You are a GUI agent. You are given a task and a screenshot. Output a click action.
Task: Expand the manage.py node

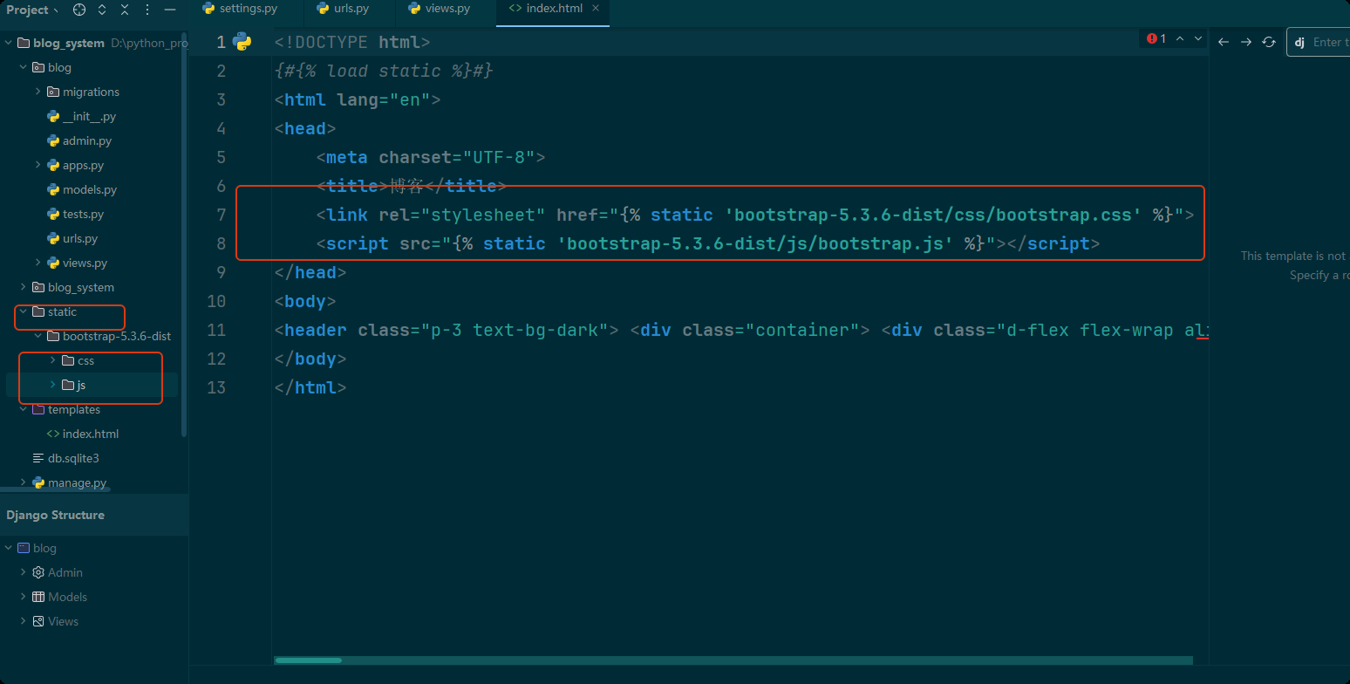24,482
